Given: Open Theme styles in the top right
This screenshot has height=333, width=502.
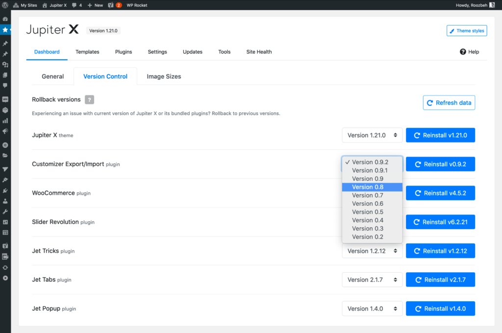Looking at the screenshot, I should tap(466, 30).
